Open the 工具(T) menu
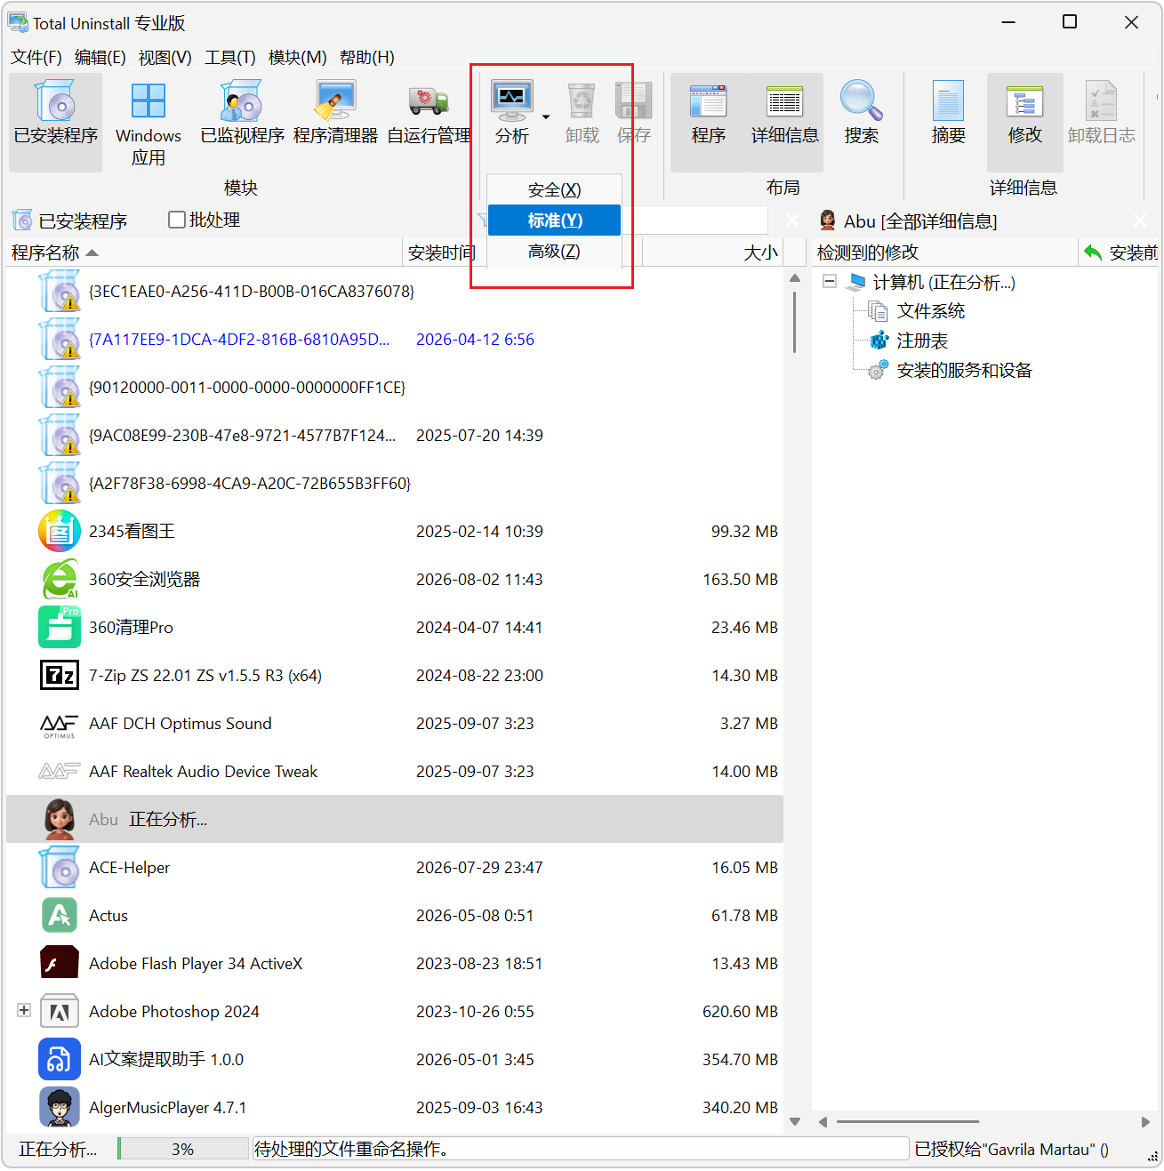Screen dimensions: 1164x1171 tap(230, 57)
